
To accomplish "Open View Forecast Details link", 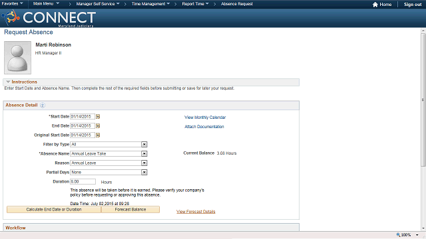I will pos(196,212).
